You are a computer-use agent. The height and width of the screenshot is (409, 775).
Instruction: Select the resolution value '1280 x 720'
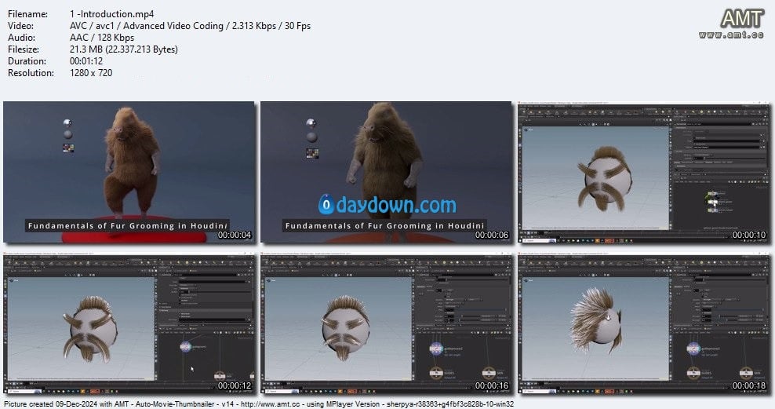coord(91,73)
